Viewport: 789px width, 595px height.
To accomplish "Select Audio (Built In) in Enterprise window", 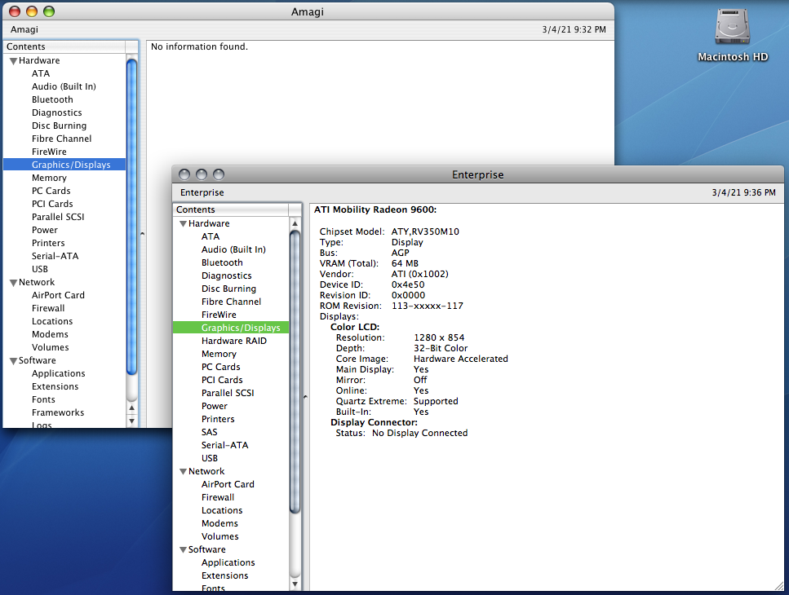I will tap(233, 249).
